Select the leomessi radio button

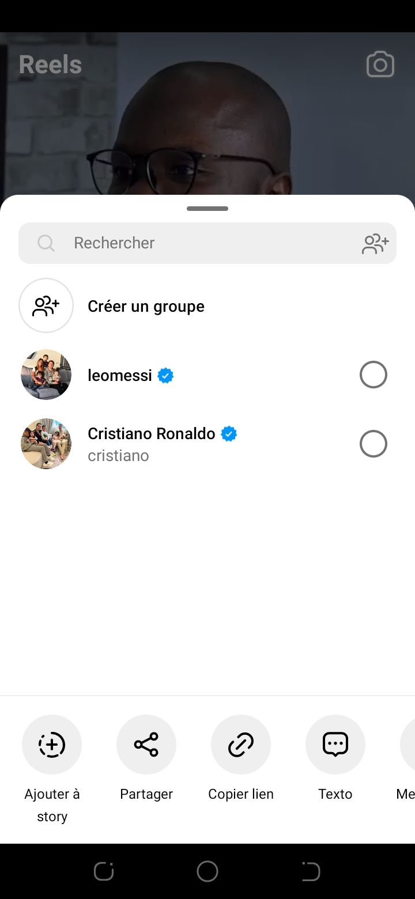[373, 375]
